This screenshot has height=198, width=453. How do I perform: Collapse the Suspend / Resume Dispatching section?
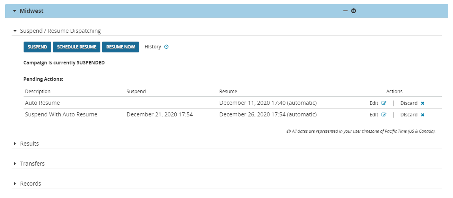15,31
